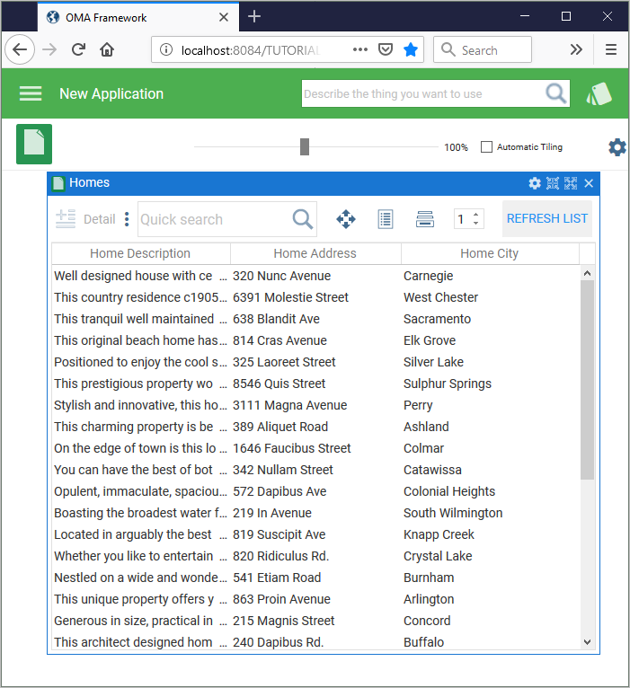Select the 320 Nunc Avenue row
The image size is (630, 688).
point(316,276)
